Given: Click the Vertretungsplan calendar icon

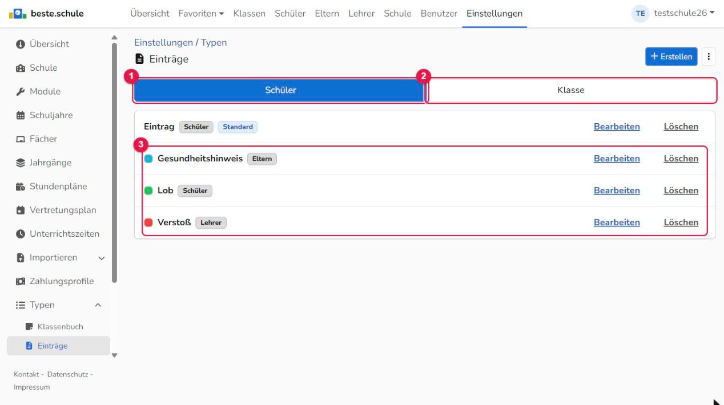Looking at the screenshot, I should click(19, 210).
